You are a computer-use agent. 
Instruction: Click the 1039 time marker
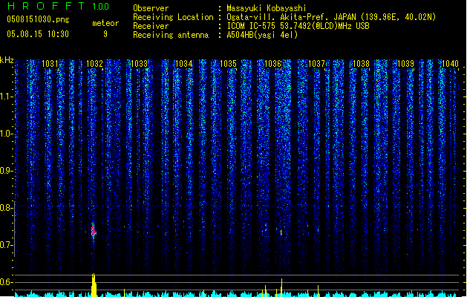[405, 63]
